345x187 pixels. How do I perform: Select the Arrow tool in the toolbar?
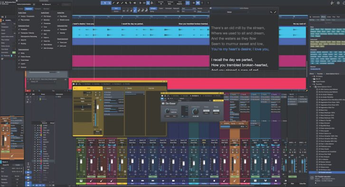click(x=105, y=3)
